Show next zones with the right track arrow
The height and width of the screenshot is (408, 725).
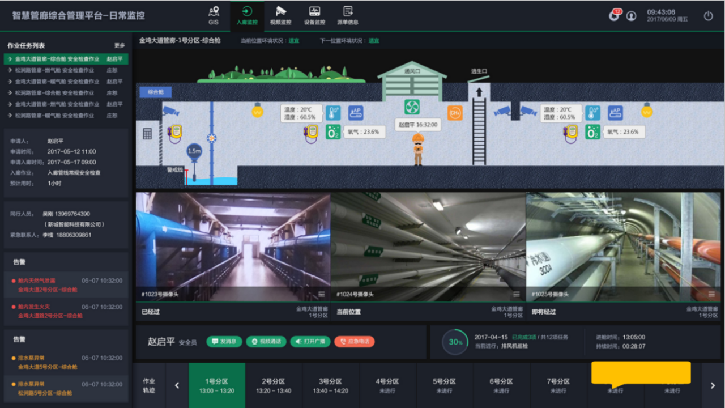pos(713,385)
